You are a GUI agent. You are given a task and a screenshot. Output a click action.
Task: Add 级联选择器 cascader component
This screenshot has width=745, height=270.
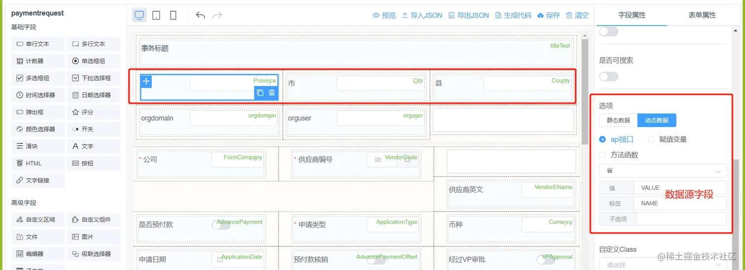[94, 254]
